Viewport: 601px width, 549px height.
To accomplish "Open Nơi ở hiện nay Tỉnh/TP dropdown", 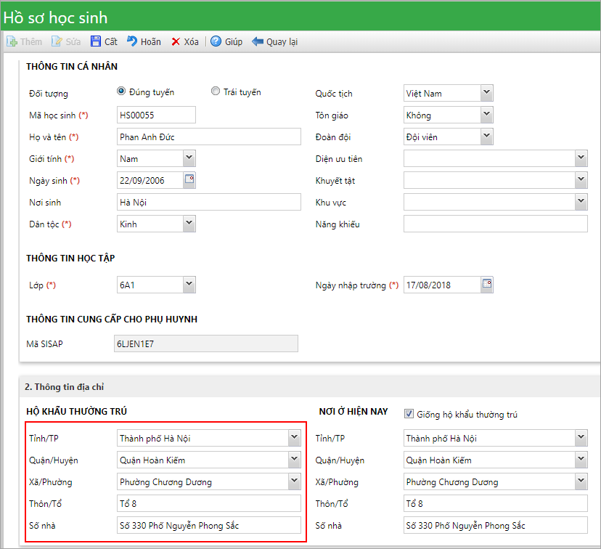I will coord(581,438).
